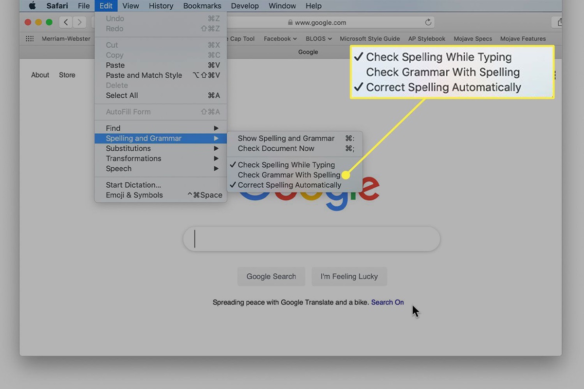Screen dimensions: 584x389
Task: Reload the page with the refresh icon
Action: click(428, 22)
